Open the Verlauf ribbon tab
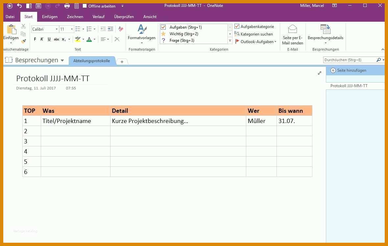388x246 pixels. (x=99, y=16)
